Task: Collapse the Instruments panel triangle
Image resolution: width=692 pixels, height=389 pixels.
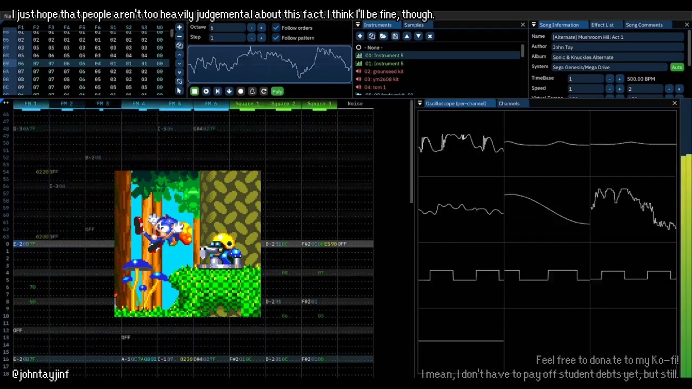Action: 357,25
